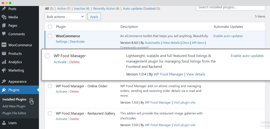Open WooCommerce API docs link
The width and height of the screenshot is (270, 129).
point(198,43)
